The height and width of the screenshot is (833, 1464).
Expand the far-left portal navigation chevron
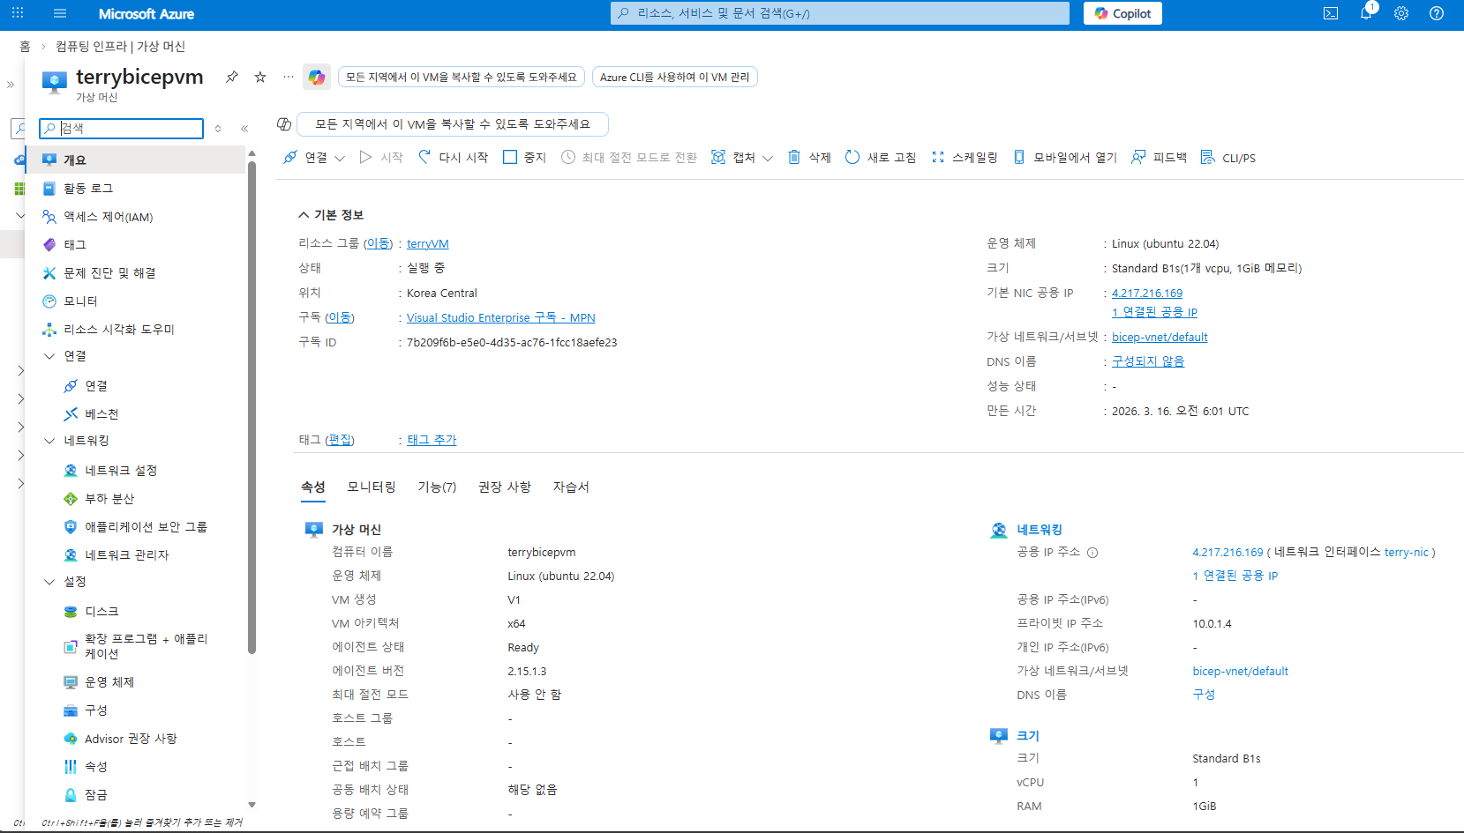click(x=11, y=85)
